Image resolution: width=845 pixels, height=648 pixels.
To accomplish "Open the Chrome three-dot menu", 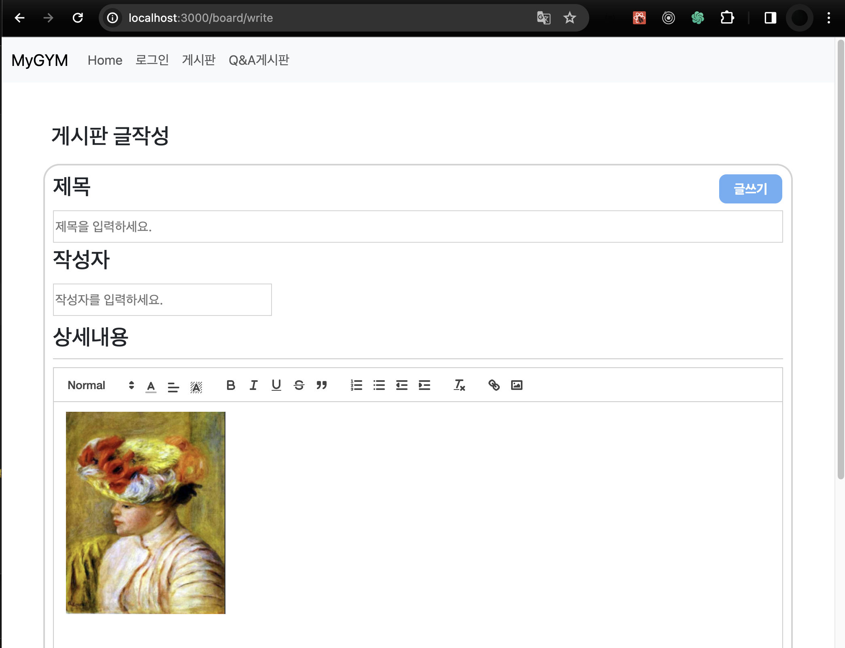I will point(829,18).
